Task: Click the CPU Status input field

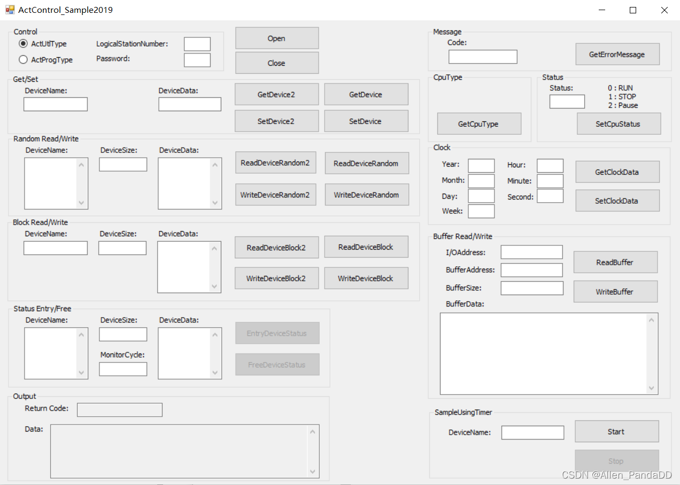Action: pyautogui.click(x=567, y=102)
